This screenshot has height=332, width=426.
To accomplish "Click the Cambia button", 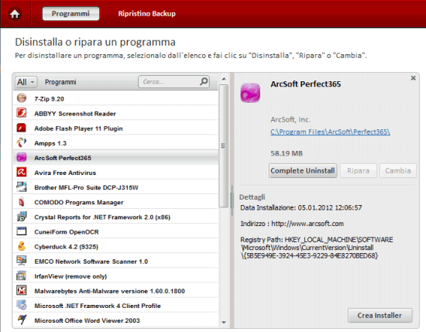I will coord(398,171).
